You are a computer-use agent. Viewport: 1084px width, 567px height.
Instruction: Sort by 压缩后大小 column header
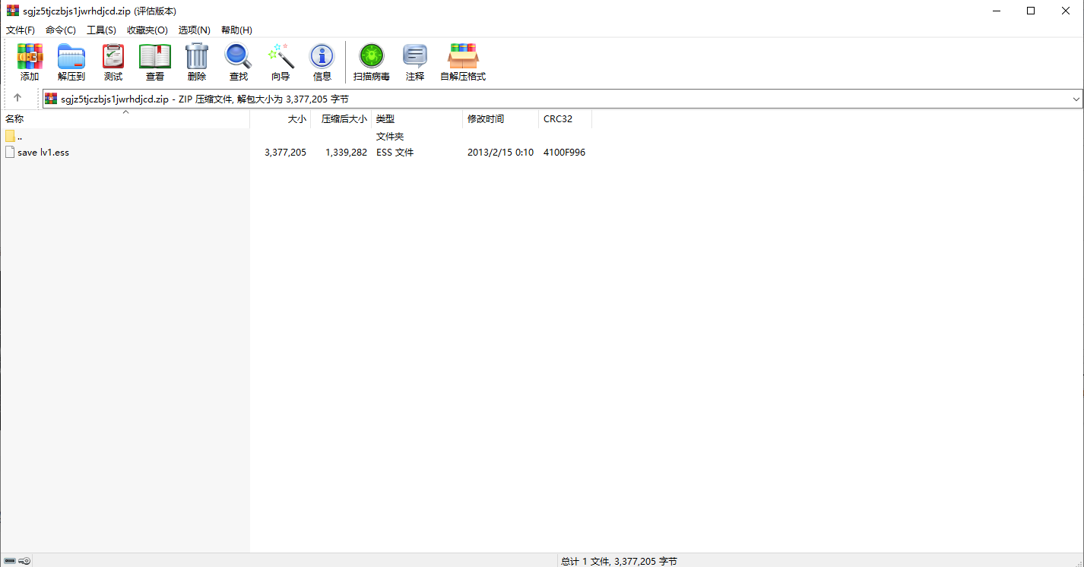[x=341, y=119]
